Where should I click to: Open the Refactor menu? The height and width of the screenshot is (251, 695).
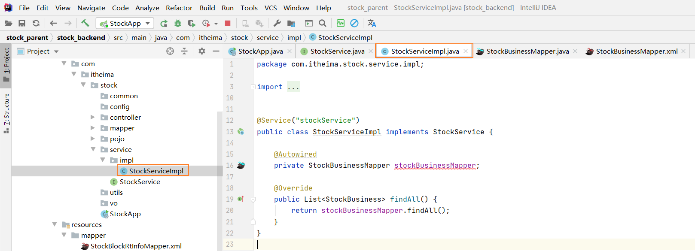(x=179, y=8)
